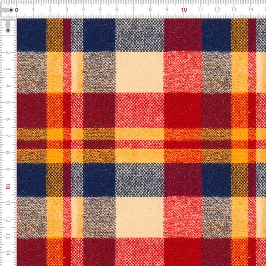
Task: Select the number 14 on the top ruler
Action: pyautogui.click(x=250, y=10)
